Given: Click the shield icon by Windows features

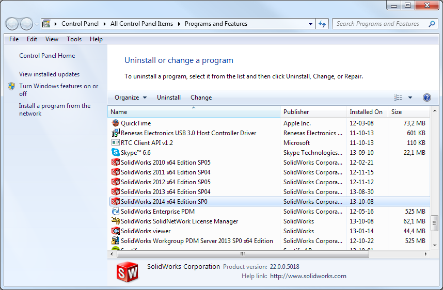Looking at the screenshot, I should coord(11,86).
